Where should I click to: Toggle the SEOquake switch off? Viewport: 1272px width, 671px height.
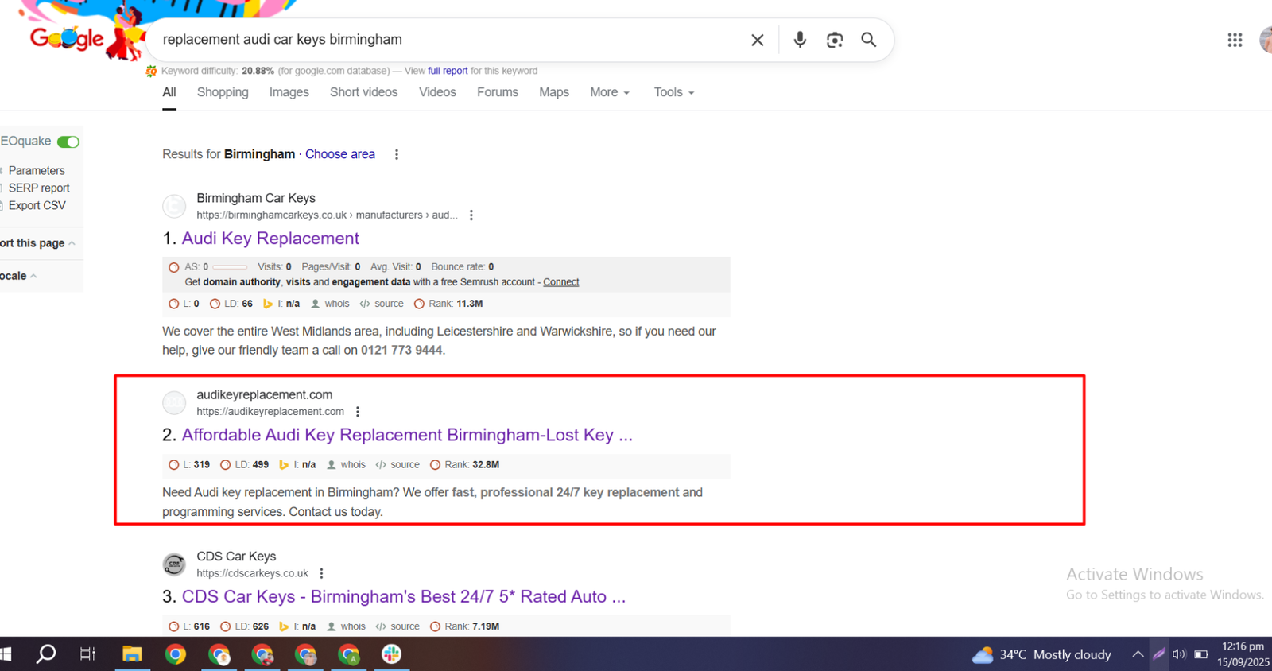click(x=68, y=142)
